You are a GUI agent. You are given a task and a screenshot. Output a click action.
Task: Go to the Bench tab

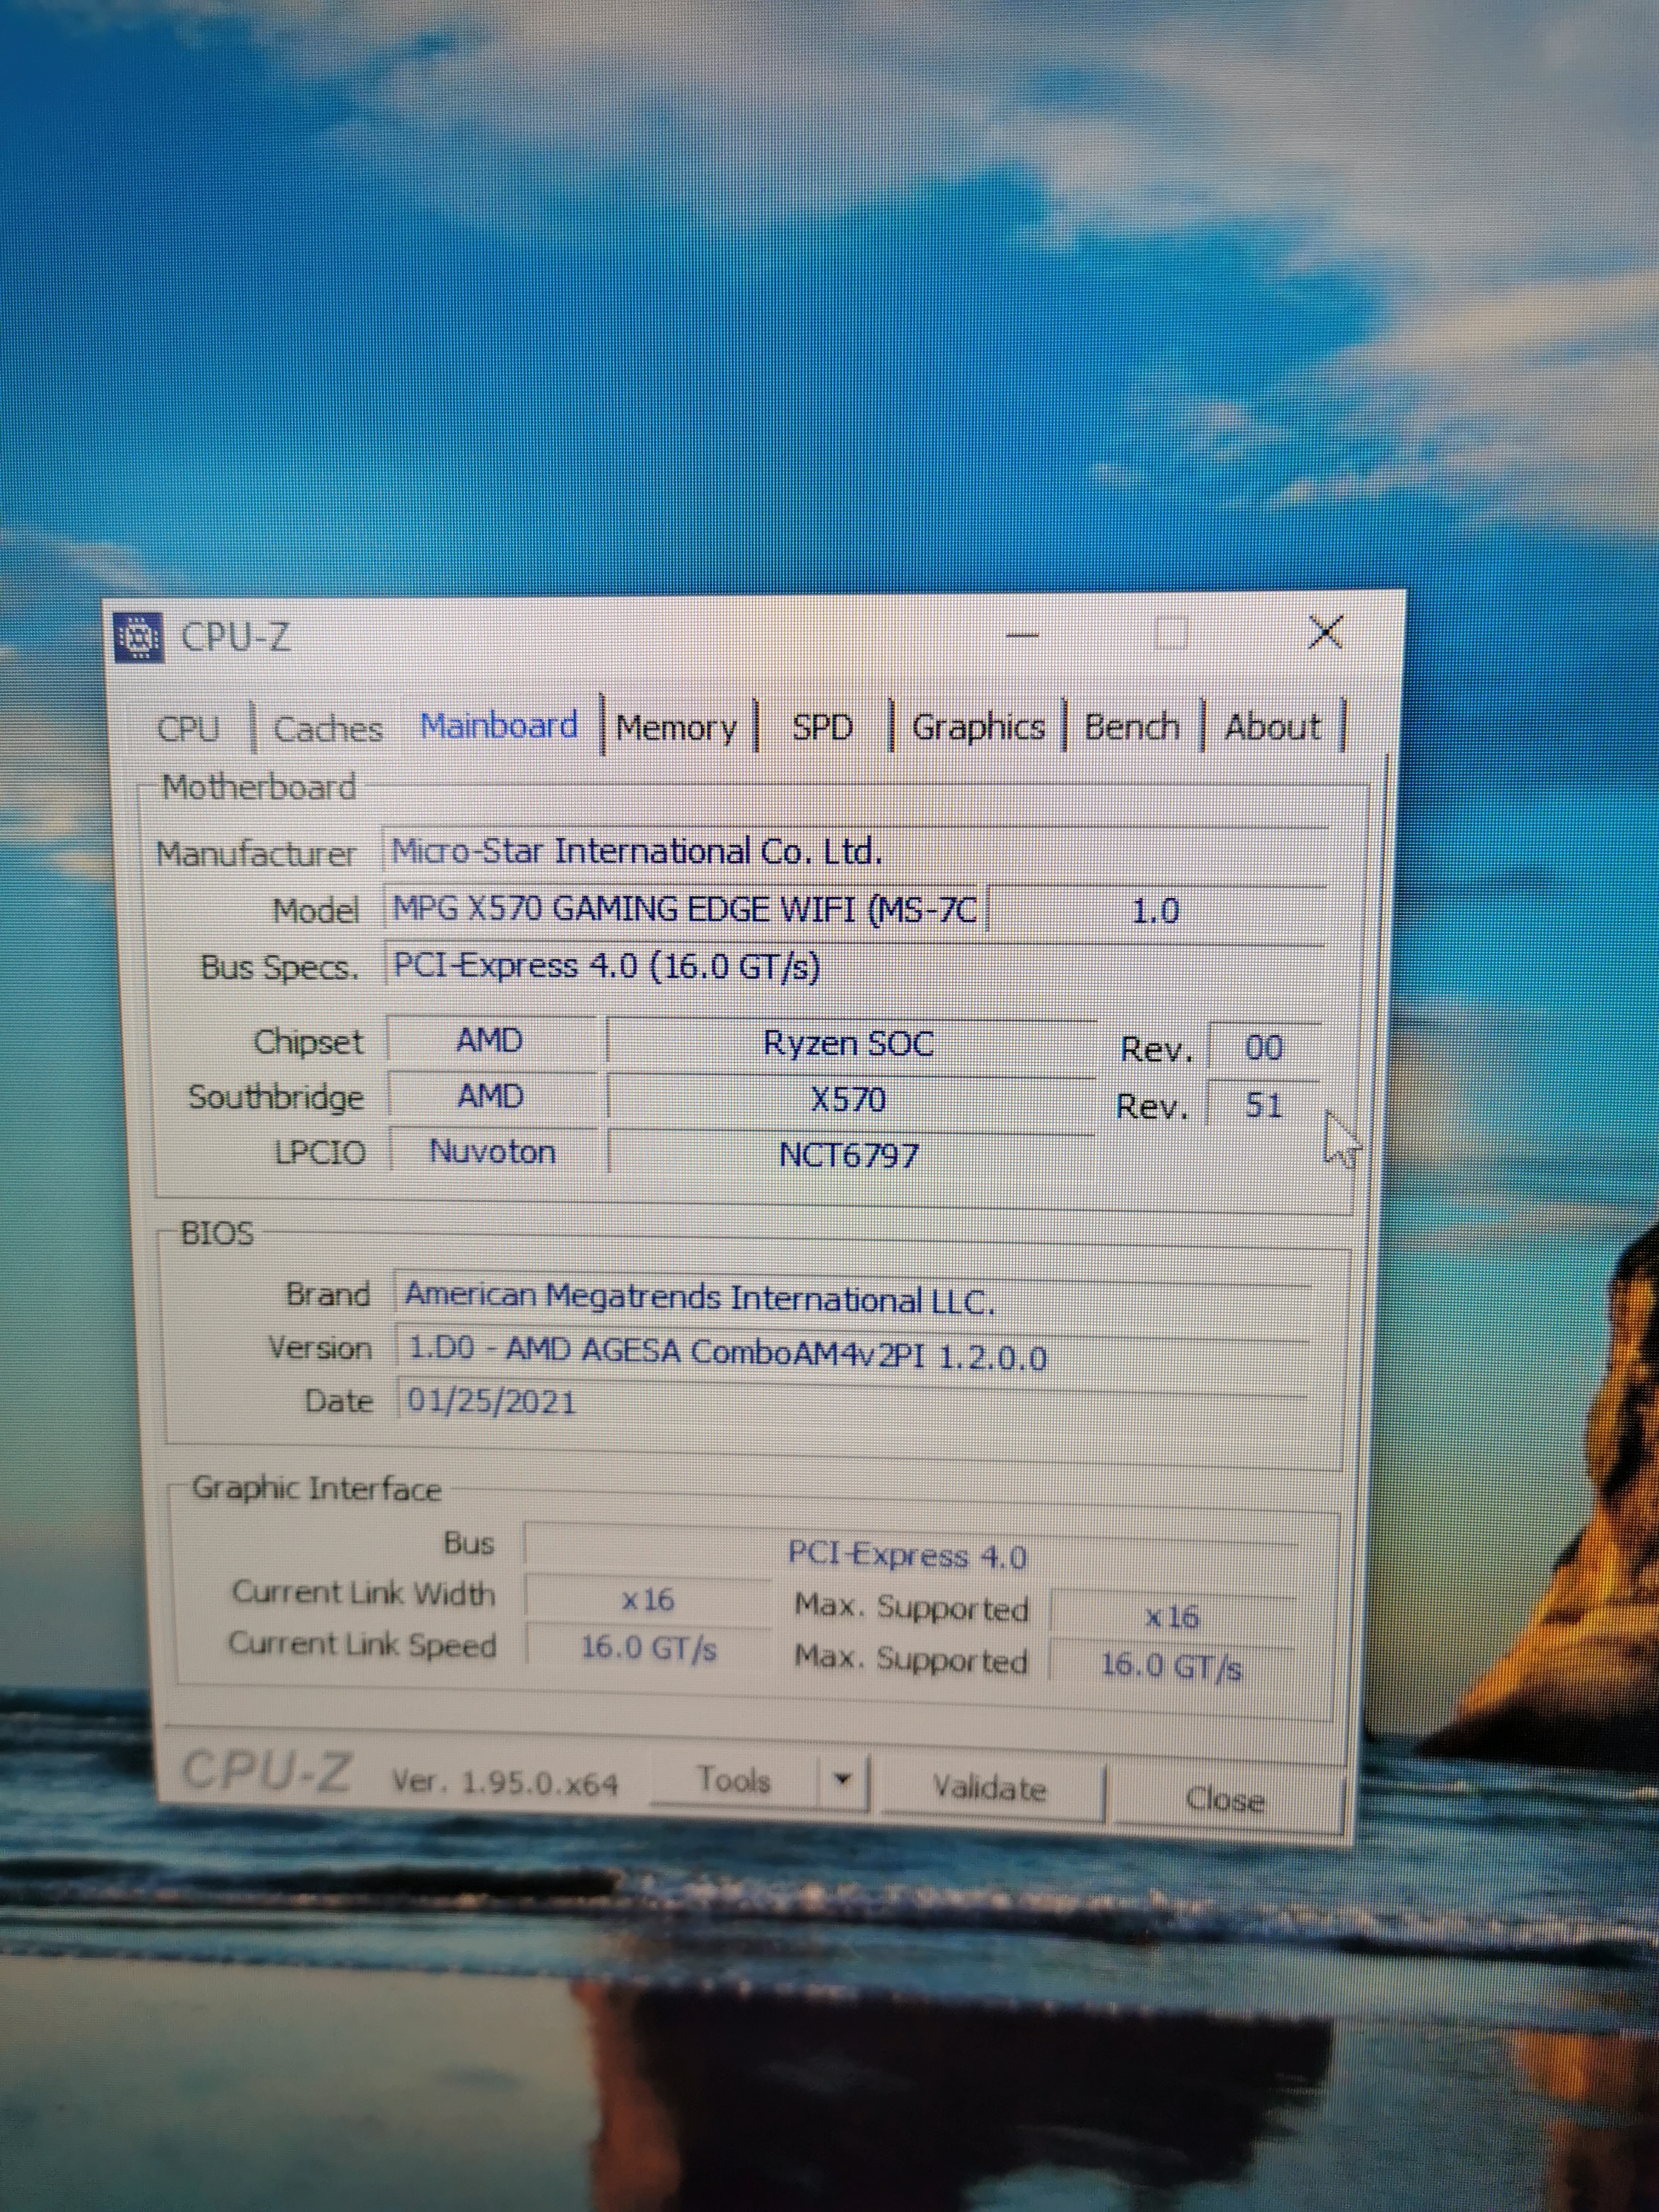[x=1132, y=727]
